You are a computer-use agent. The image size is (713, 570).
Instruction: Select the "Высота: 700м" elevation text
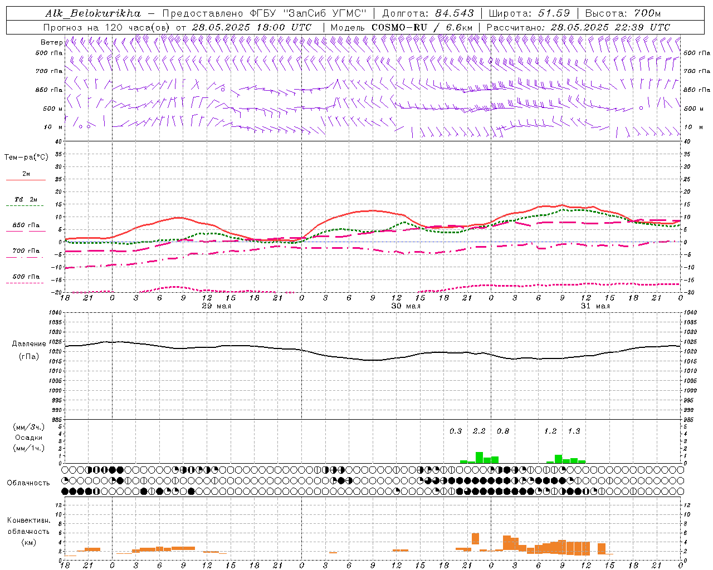coord(623,13)
